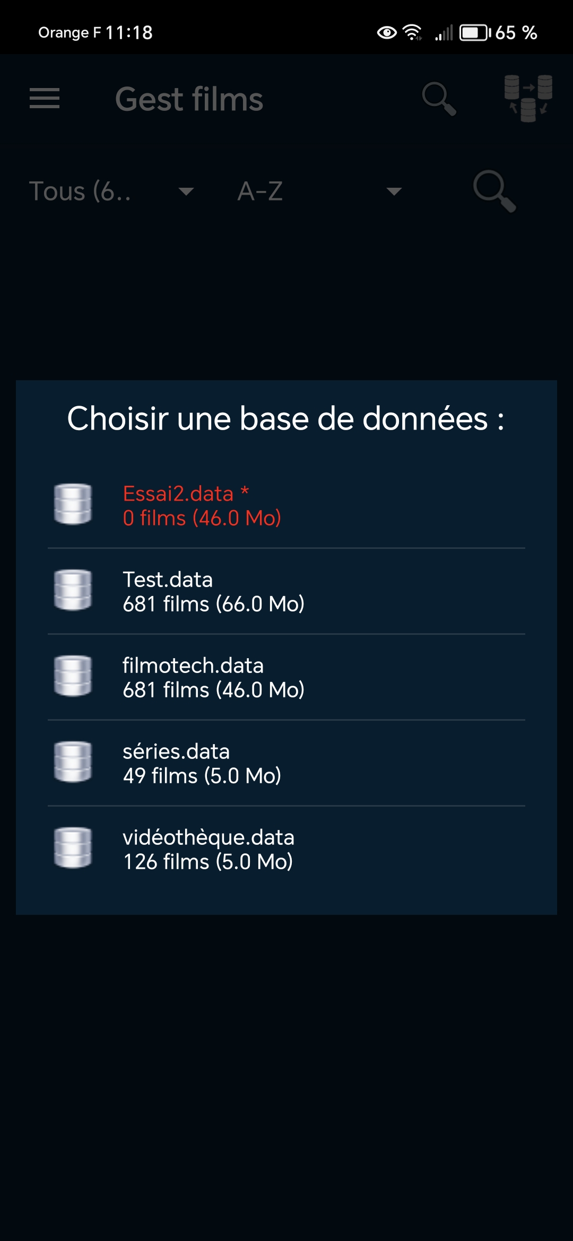The width and height of the screenshot is (573, 1241).
Task: Pick séries.data with 49 films
Action: coord(202,764)
